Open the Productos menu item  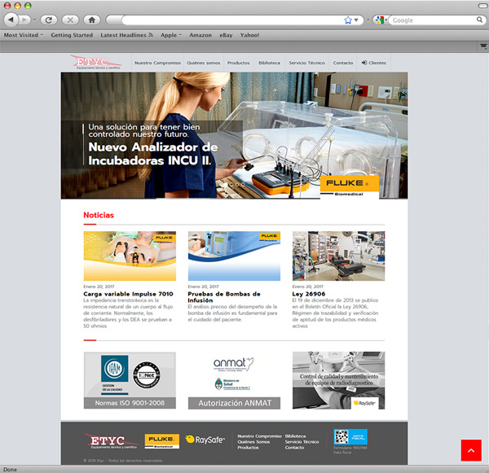pos(238,63)
